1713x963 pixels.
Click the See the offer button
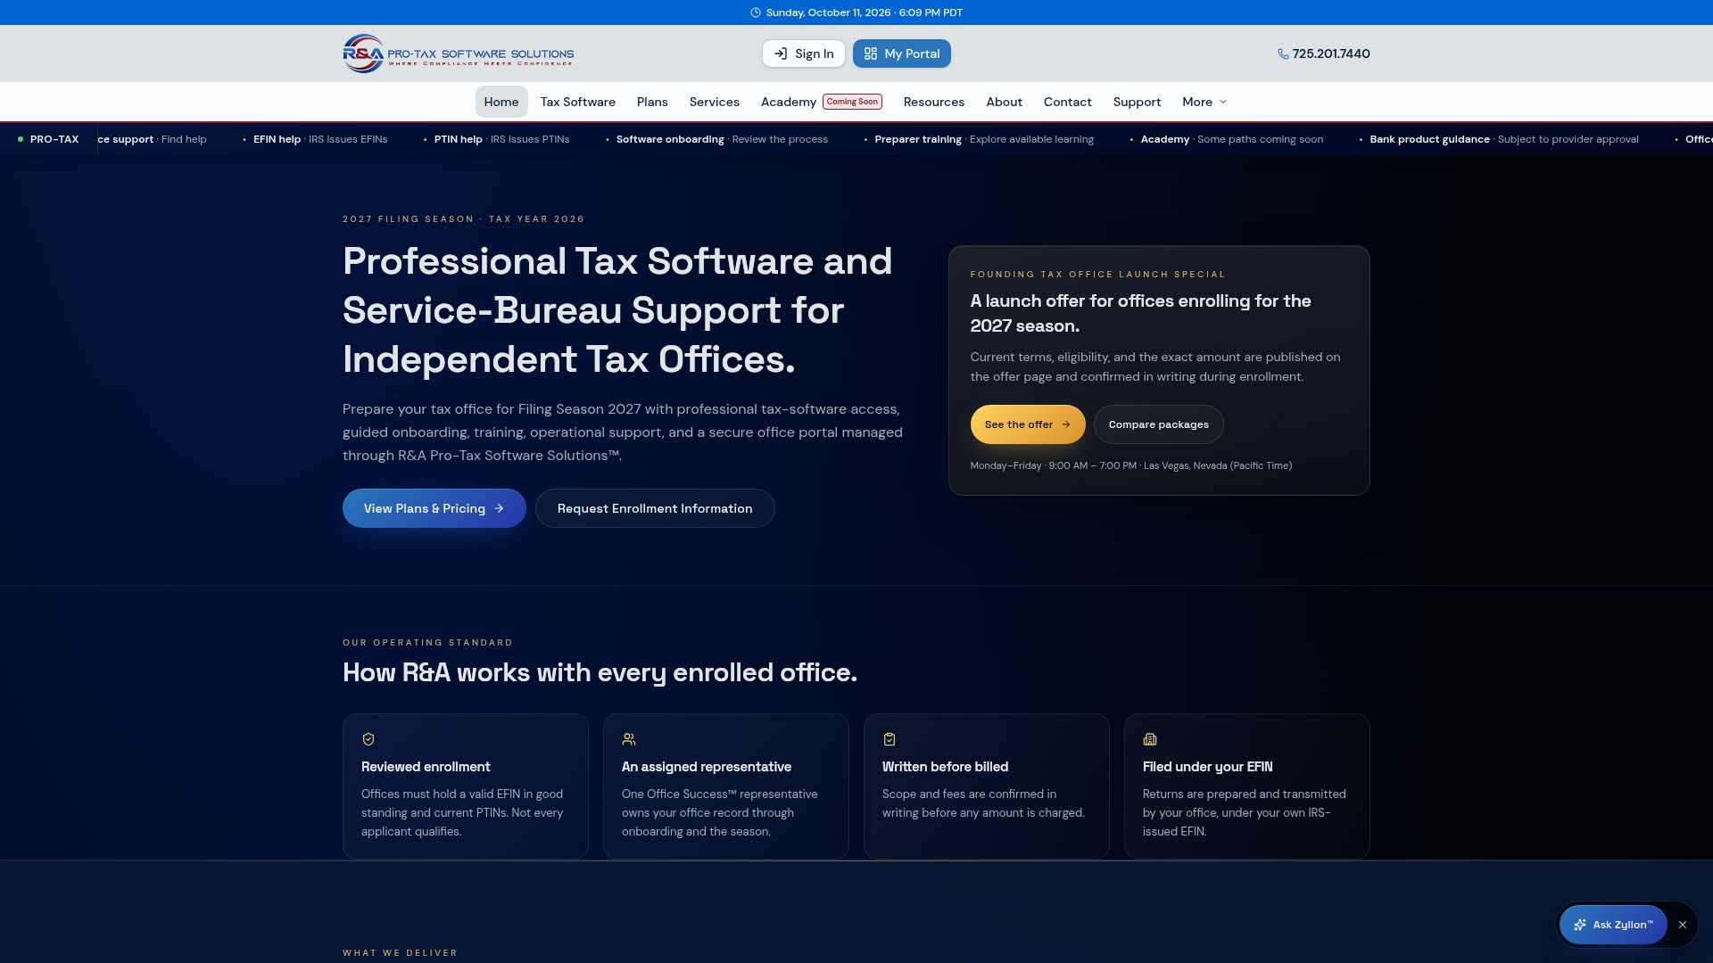1028,424
